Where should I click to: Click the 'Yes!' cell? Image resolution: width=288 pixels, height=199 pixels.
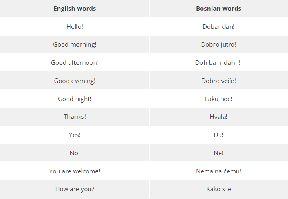click(x=74, y=135)
